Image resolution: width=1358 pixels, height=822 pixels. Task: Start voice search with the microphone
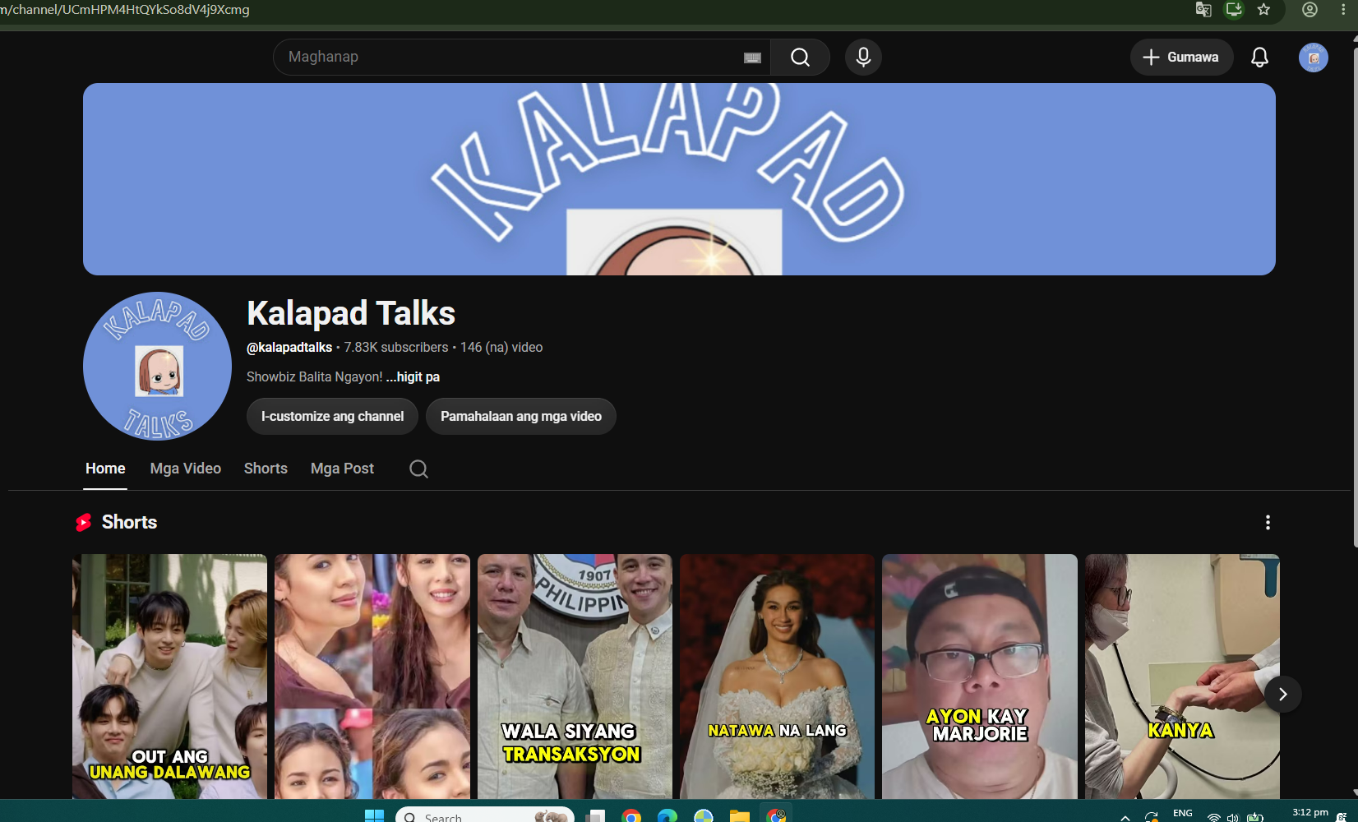(863, 58)
